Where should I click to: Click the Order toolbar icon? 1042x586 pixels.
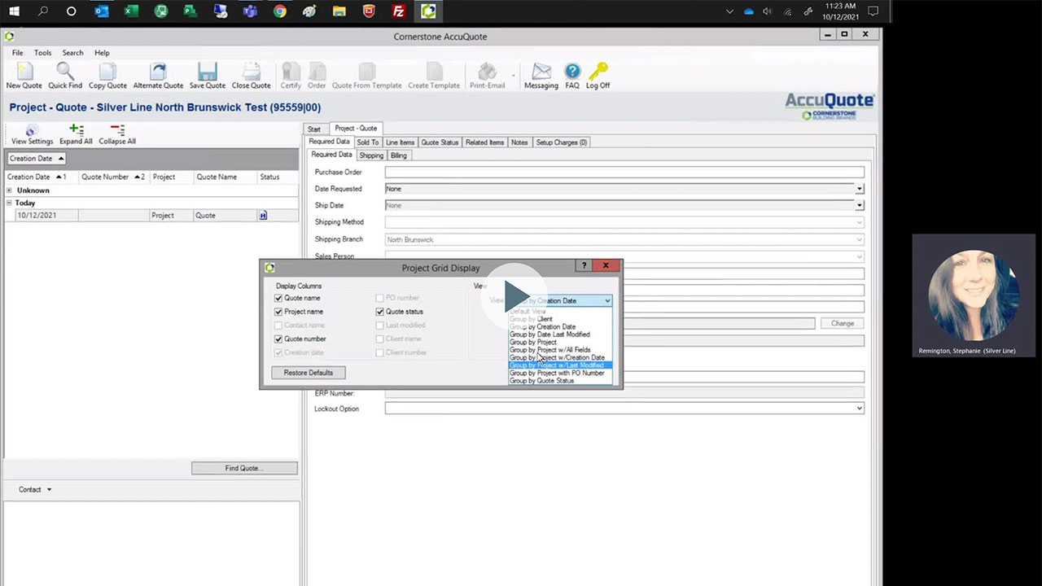coord(317,72)
